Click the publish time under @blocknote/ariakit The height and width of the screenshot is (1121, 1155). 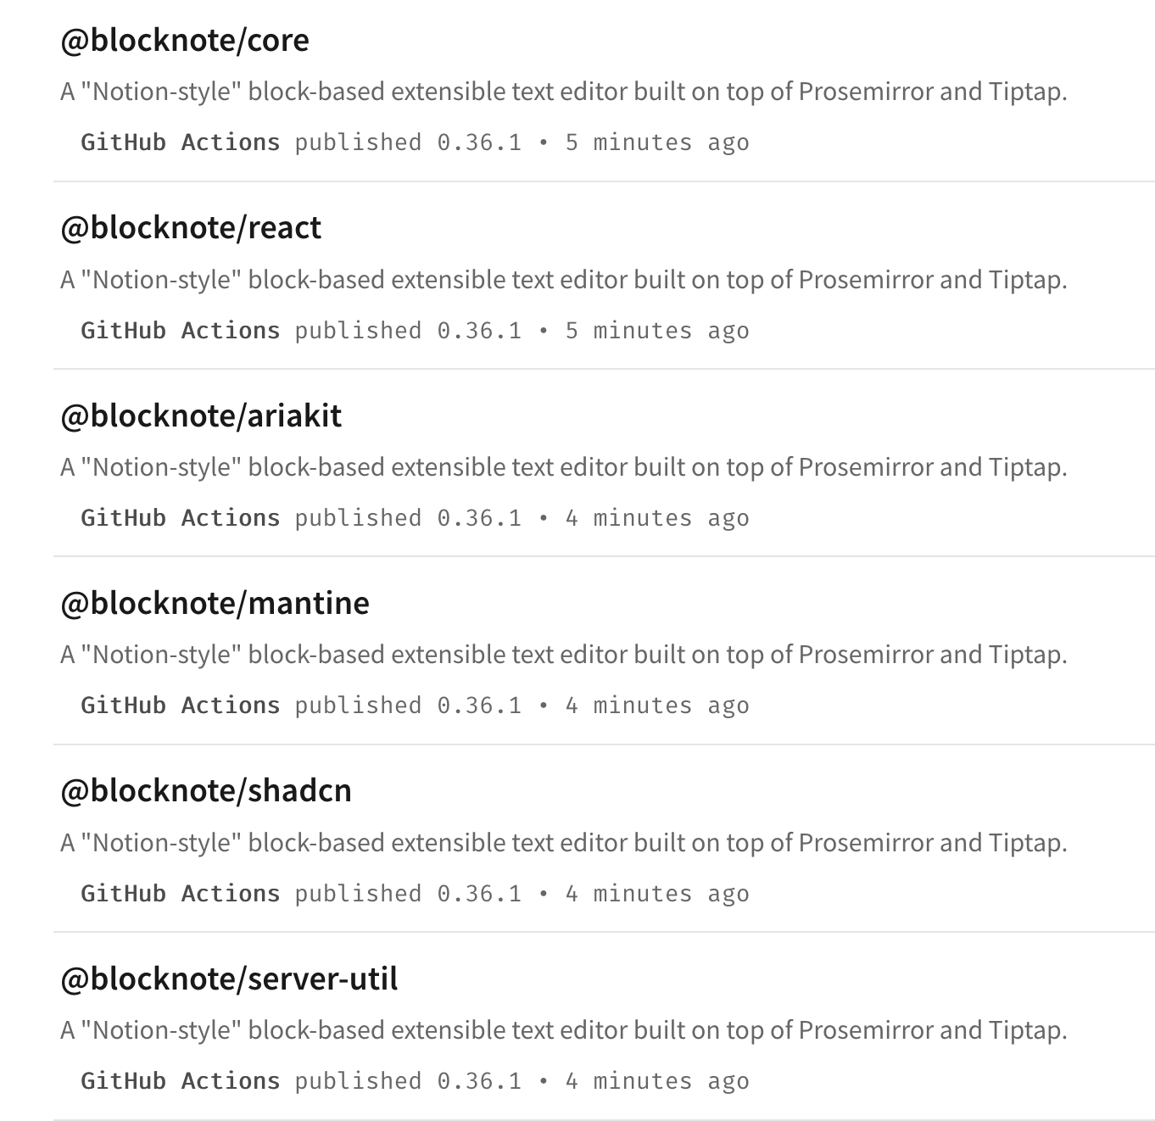click(656, 518)
